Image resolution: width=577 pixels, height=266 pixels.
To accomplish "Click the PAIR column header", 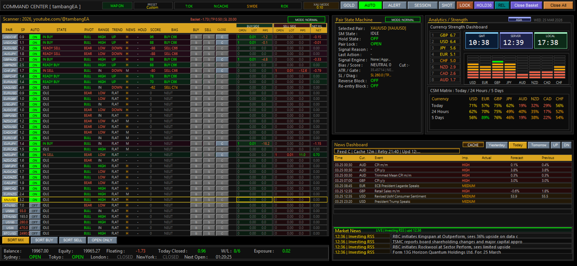I will click(x=9, y=29).
